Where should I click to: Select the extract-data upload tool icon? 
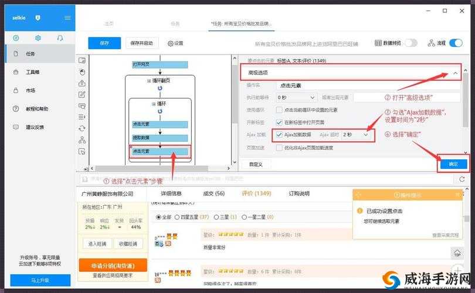point(82,83)
